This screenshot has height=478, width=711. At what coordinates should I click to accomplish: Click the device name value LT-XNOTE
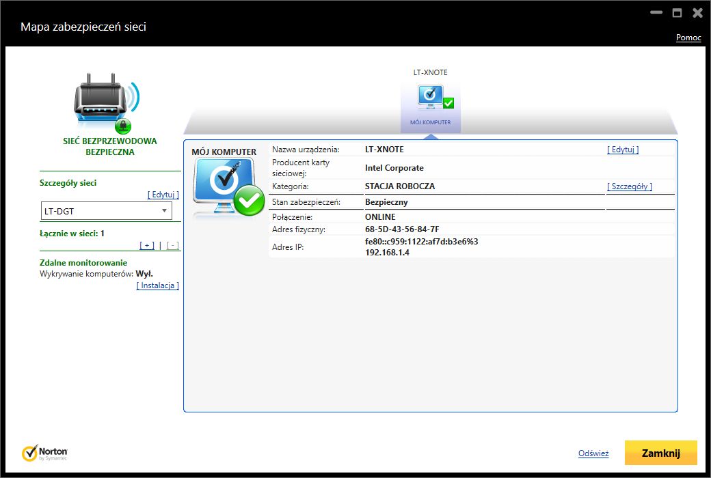click(x=384, y=150)
